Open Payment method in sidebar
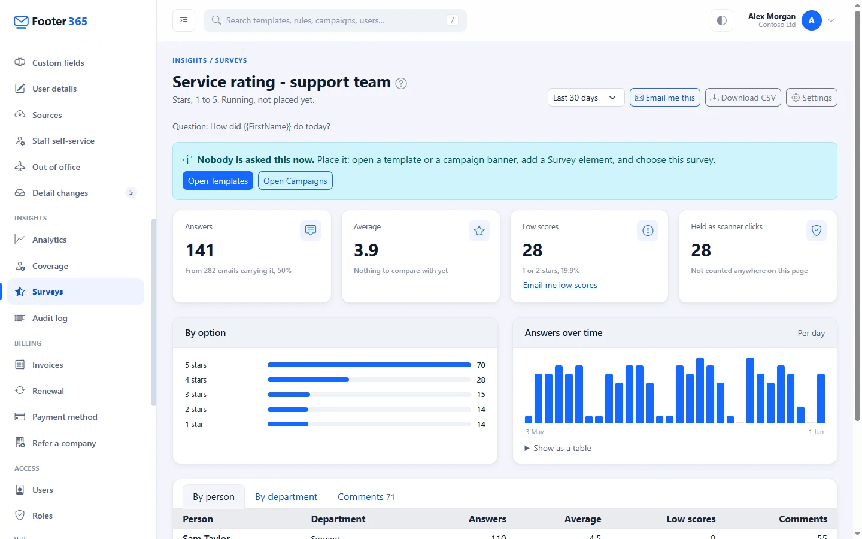Viewport: 862px width, 539px height. click(x=75, y=417)
